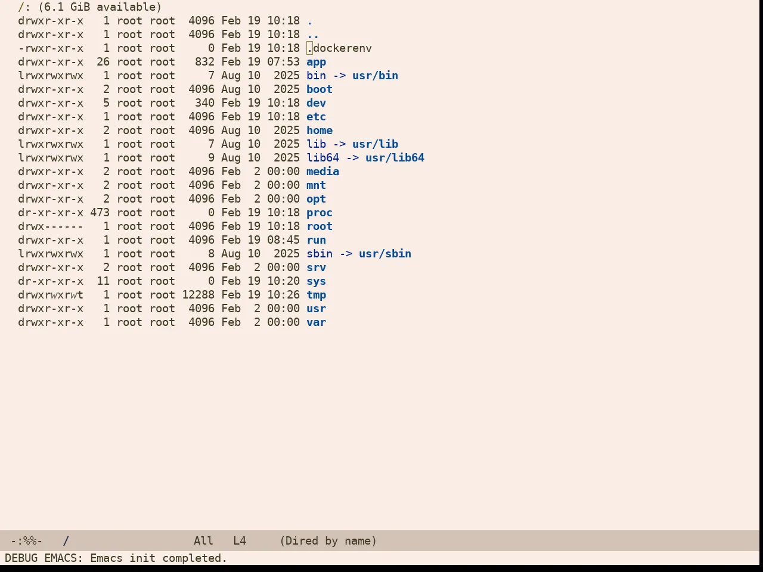Select the .dockerenv file name

[x=339, y=48]
